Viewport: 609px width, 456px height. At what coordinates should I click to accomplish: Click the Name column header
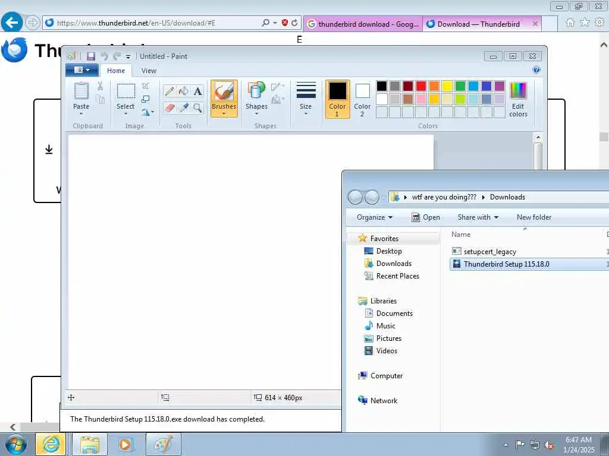pos(461,234)
